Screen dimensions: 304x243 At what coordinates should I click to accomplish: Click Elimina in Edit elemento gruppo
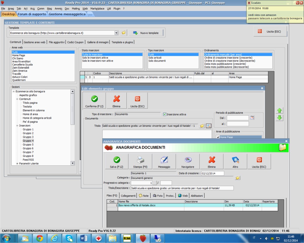[x=117, y=101]
